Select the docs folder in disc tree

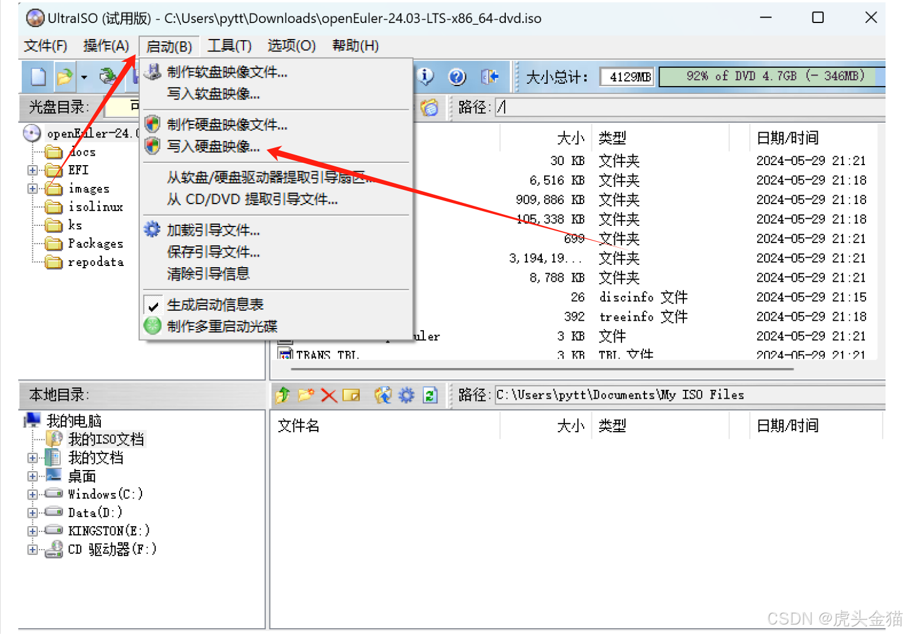click(x=82, y=152)
